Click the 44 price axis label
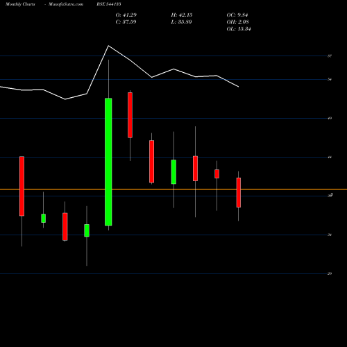The height and width of the screenshot is (347, 347). pyautogui.click(x=330, y=157)
